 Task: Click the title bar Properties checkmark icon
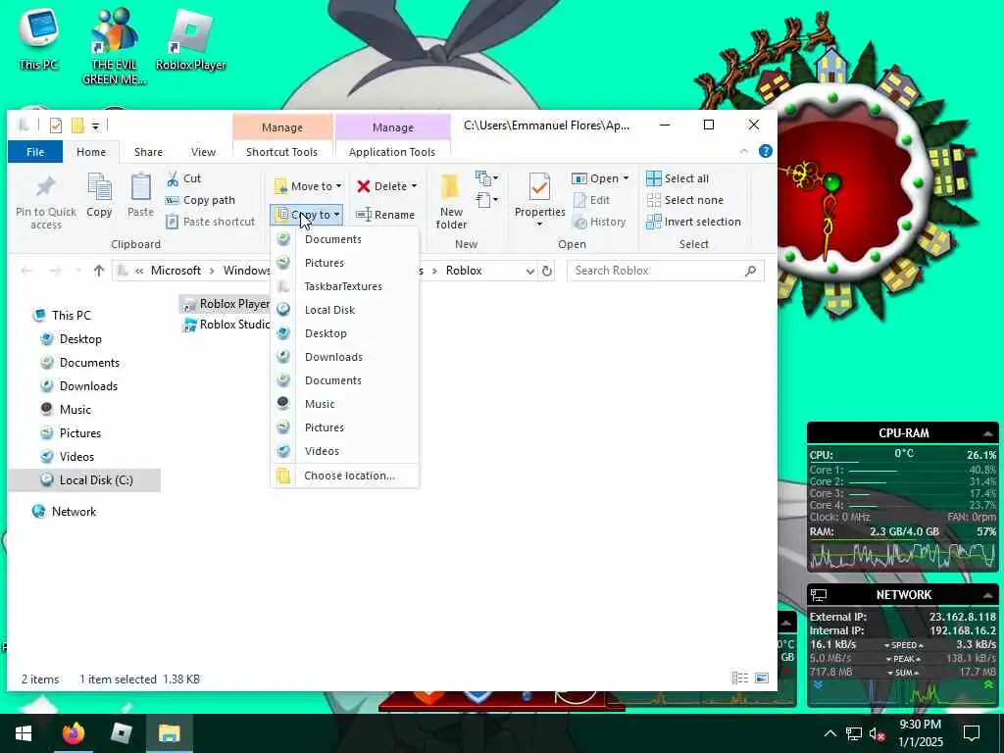point(56,125)
